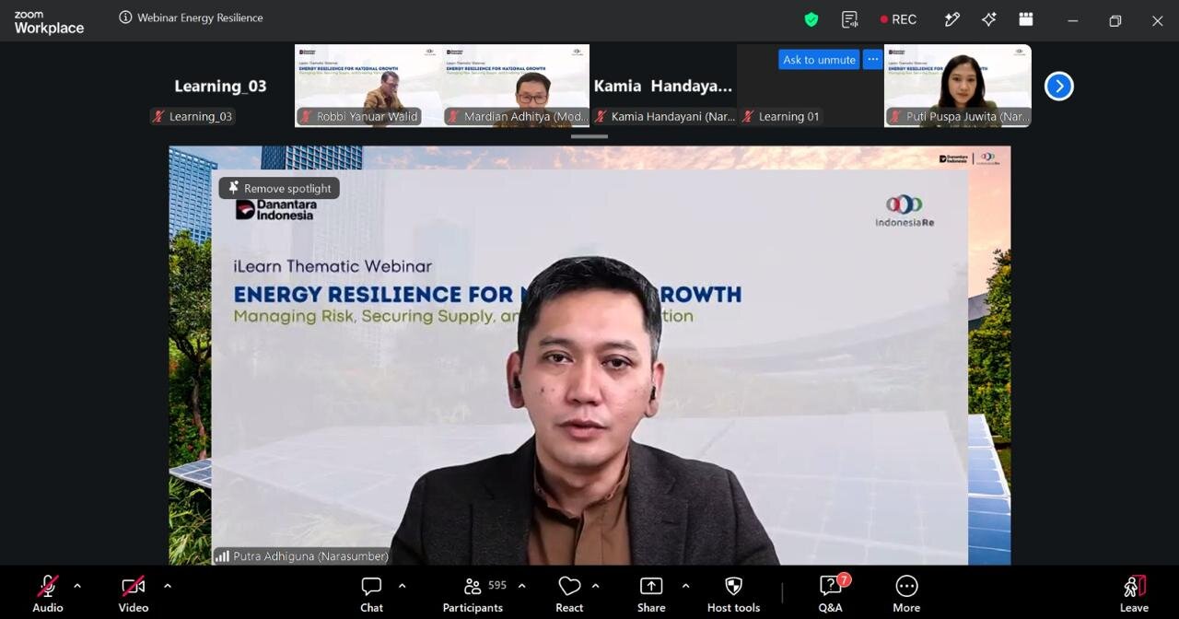Viewport: 1179px width, 619px height.
Task: Open the AI Companion sparkle icon
Action: 989,19
